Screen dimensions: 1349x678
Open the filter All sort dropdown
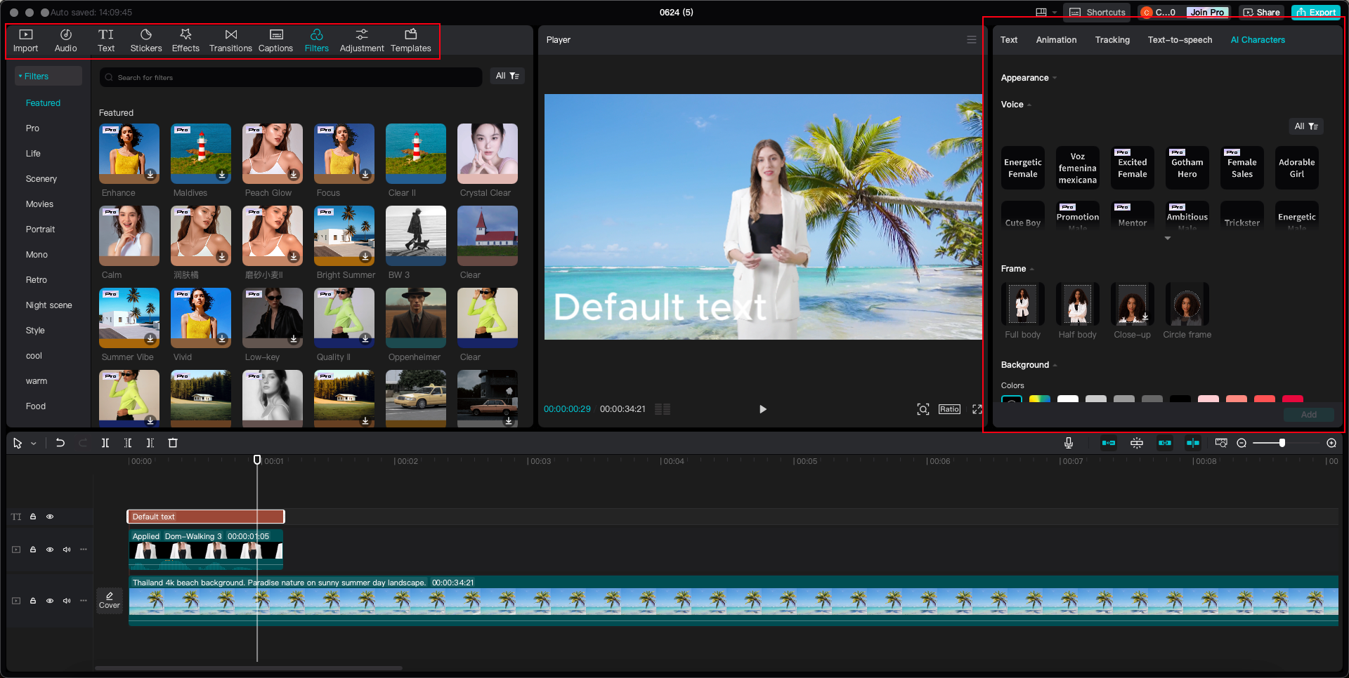click(x=507, y=76)
